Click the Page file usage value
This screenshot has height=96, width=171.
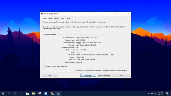click(x=85, y=60)
